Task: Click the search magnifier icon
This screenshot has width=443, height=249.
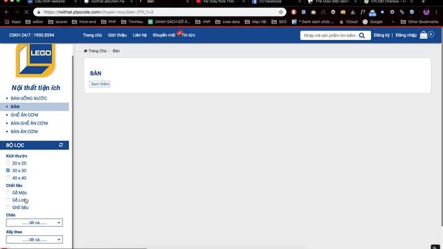Action: coord(362,35)
